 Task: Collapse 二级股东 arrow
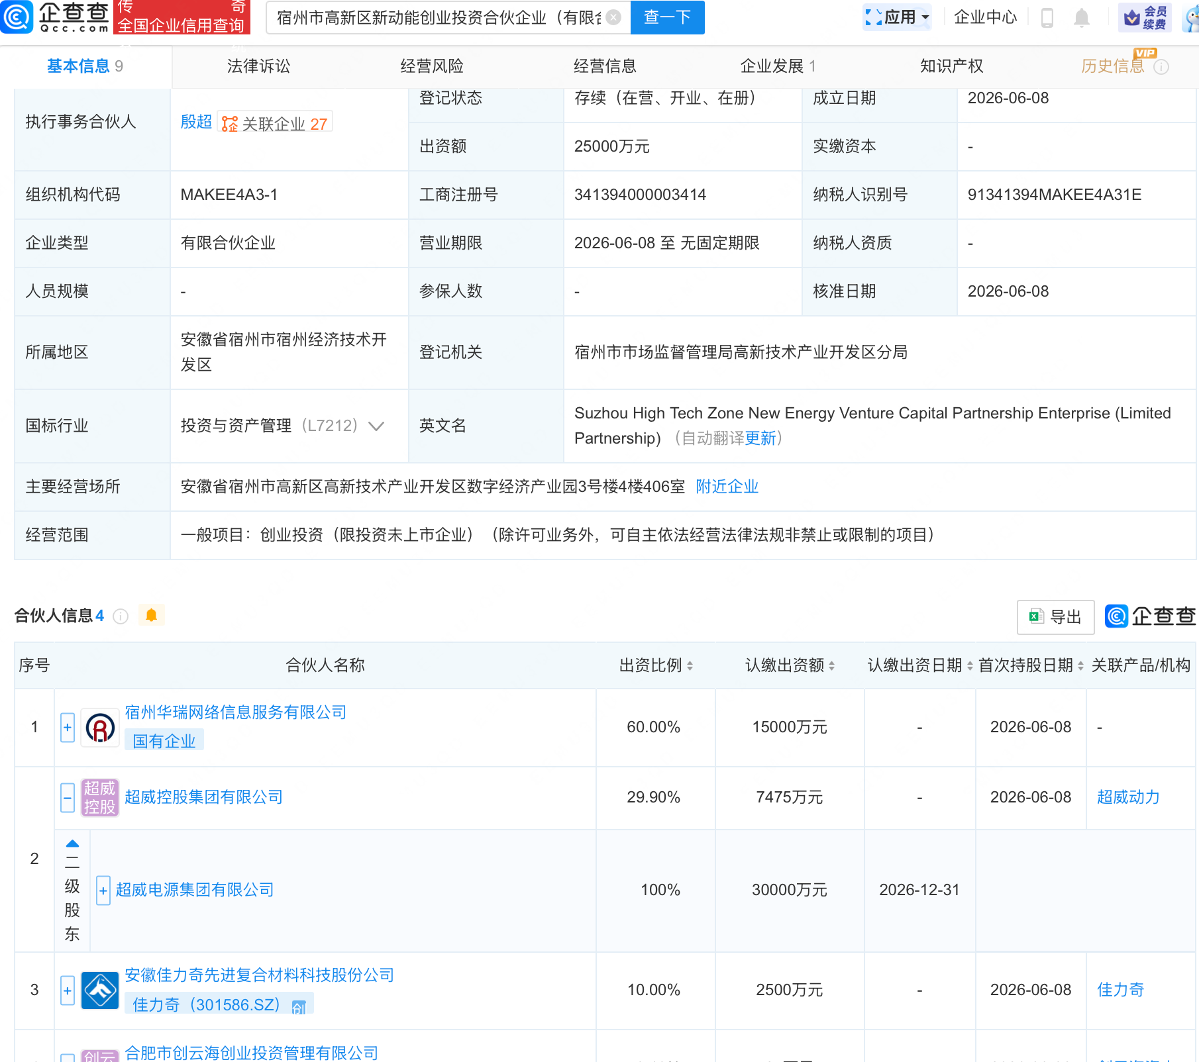point(72,844)
